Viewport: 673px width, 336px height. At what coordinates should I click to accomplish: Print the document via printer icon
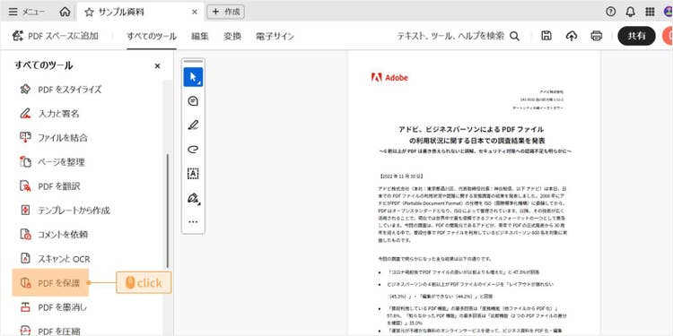pos(596,36)
